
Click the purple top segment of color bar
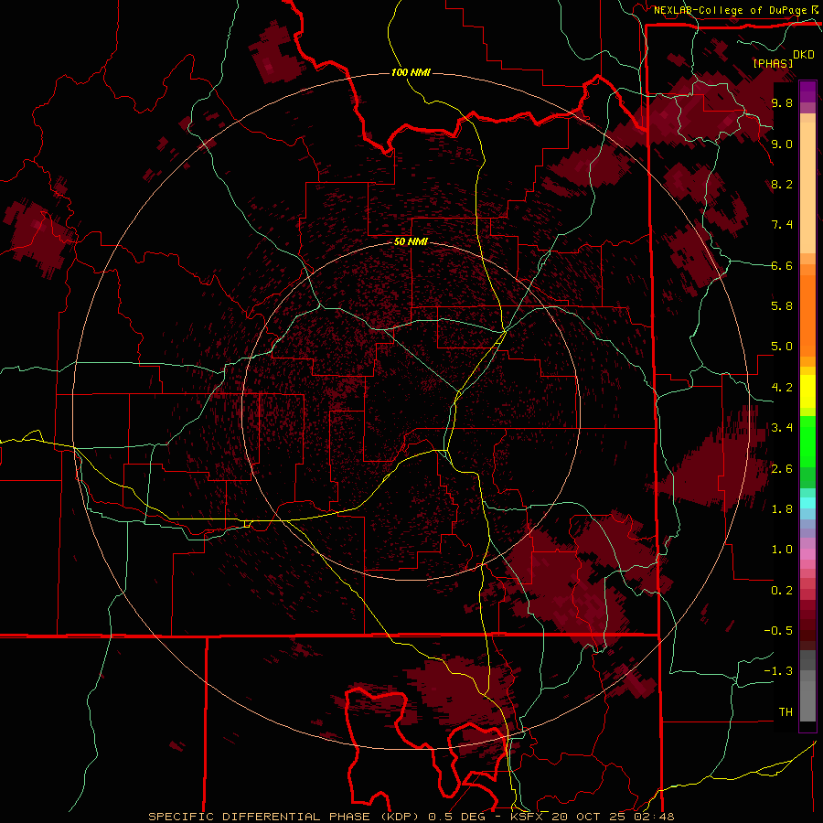807,91
